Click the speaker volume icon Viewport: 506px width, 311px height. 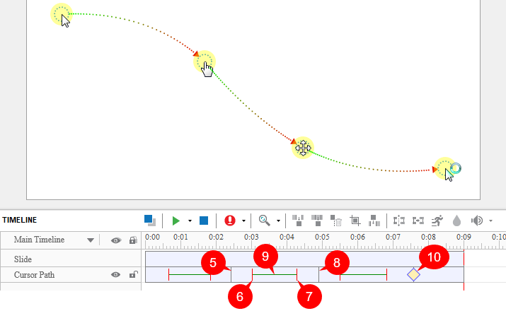pyautogui.click(x=477, y=221)
